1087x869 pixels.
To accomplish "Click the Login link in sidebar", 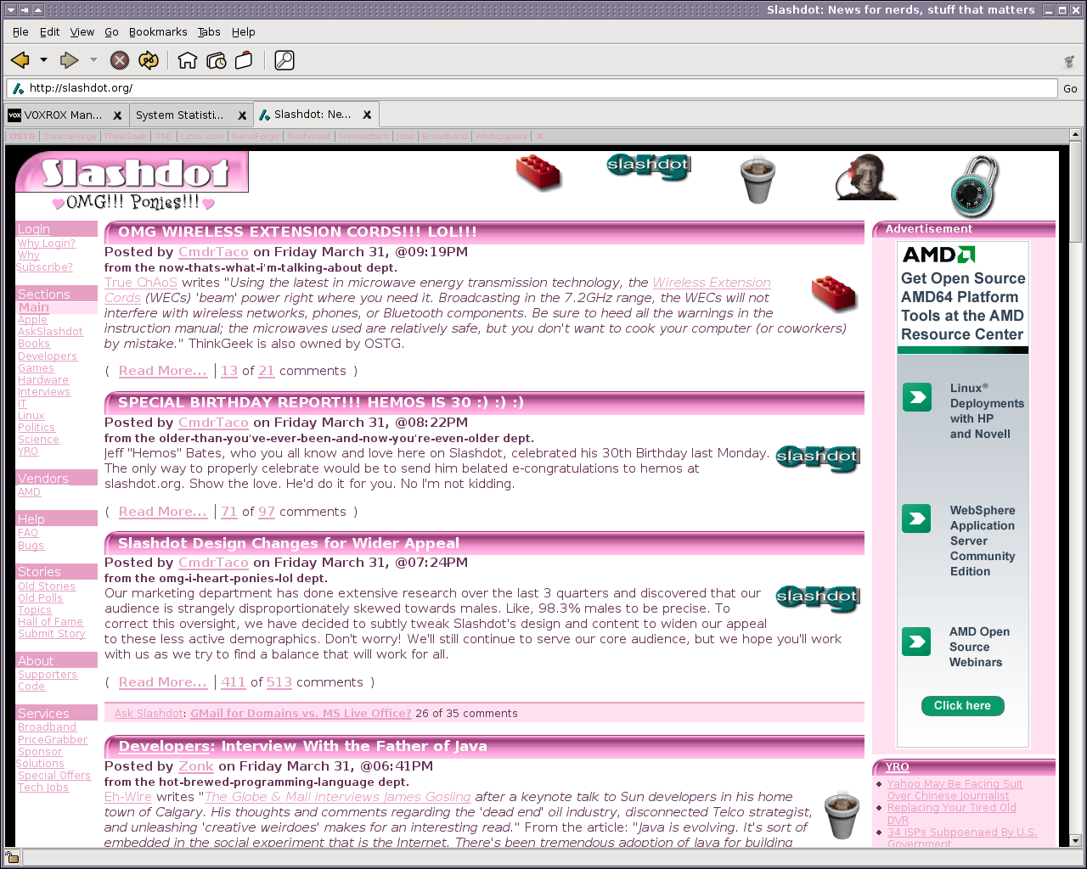I will point(34,229).
